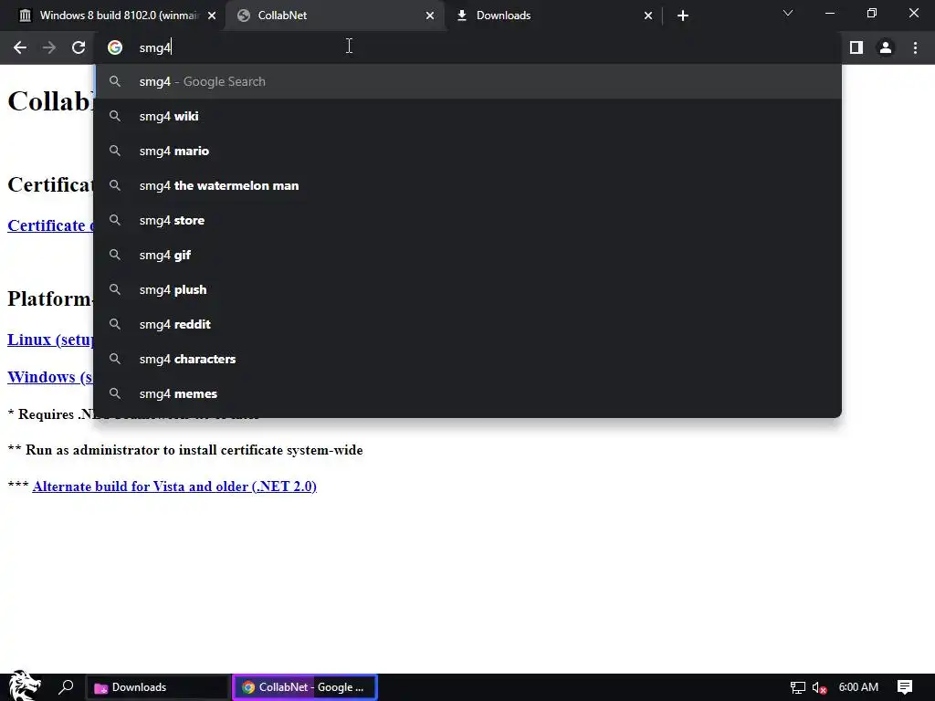Open the 6:00 AM clock
The height and width of the screenshot is (701, 935).
[858, 687]
